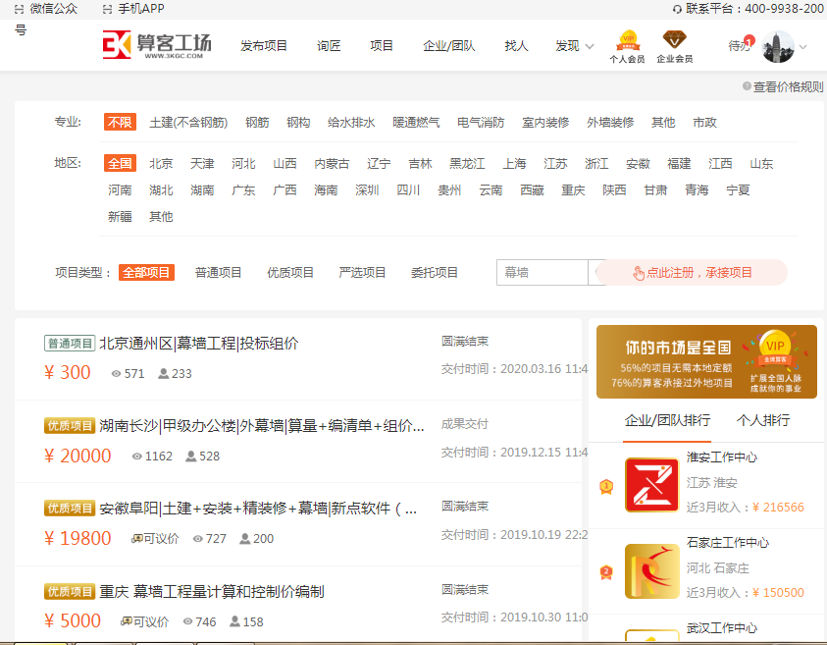
Task: Click the 淮安工作中心 team logo
Action: coord(651,485)
